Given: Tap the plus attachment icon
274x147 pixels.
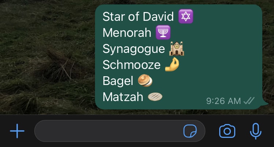Looking at the screenshot, I should 17,131.
